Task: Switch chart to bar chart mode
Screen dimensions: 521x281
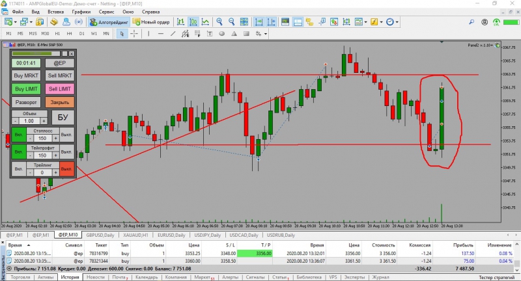Action: [x=180, y=22]
